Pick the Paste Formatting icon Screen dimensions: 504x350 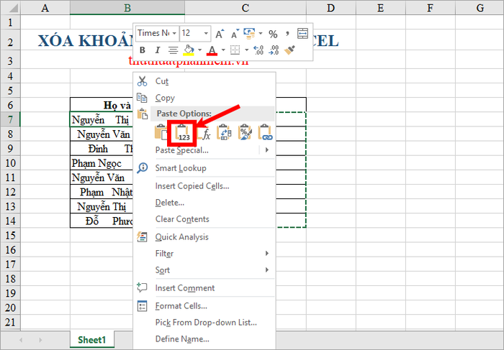click(x=245, y=132)
